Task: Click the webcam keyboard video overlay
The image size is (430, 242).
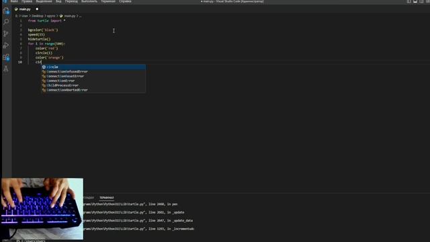Action: coord(42,209)
